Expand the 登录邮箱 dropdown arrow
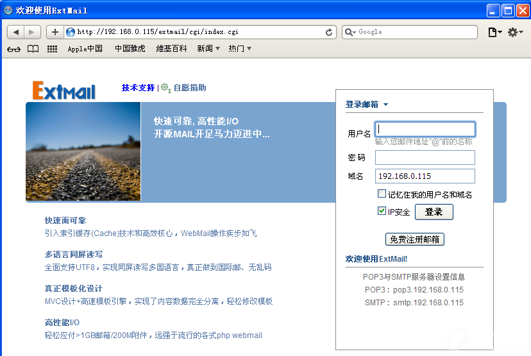 pyautogui.click(x=386, y=105)
